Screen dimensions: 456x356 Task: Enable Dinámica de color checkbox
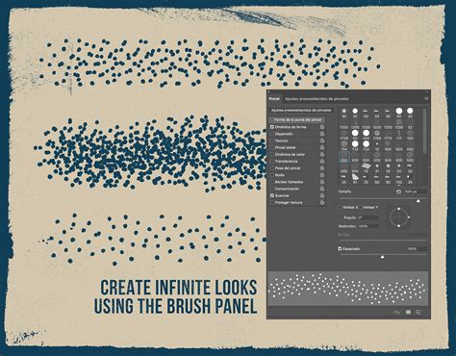pos(272,154)
